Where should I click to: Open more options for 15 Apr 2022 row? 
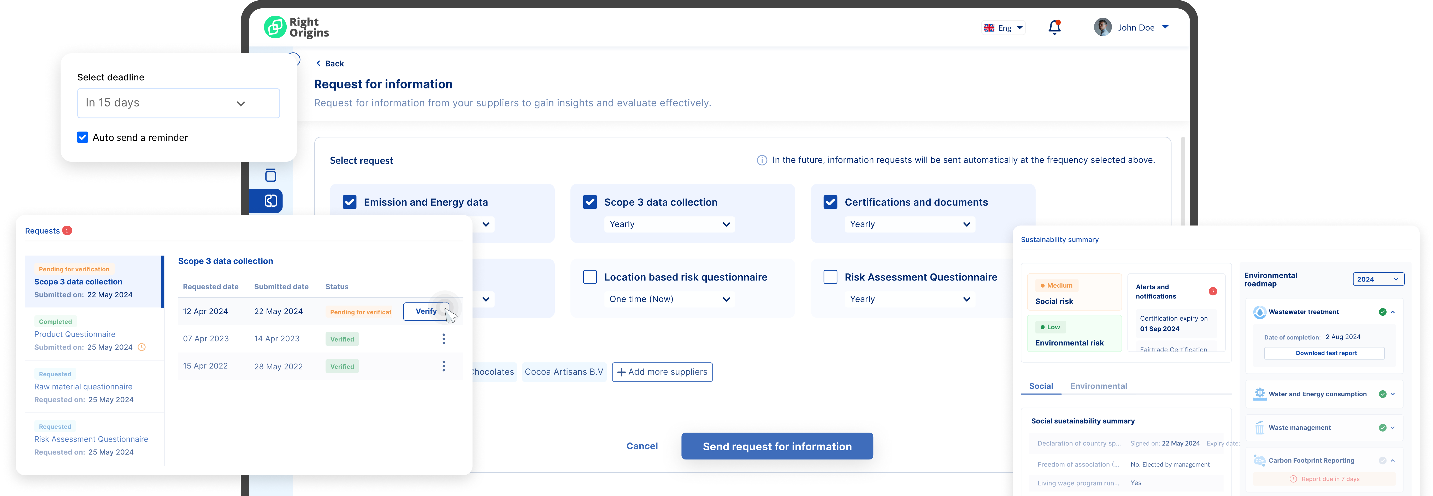tap(443, 366)
